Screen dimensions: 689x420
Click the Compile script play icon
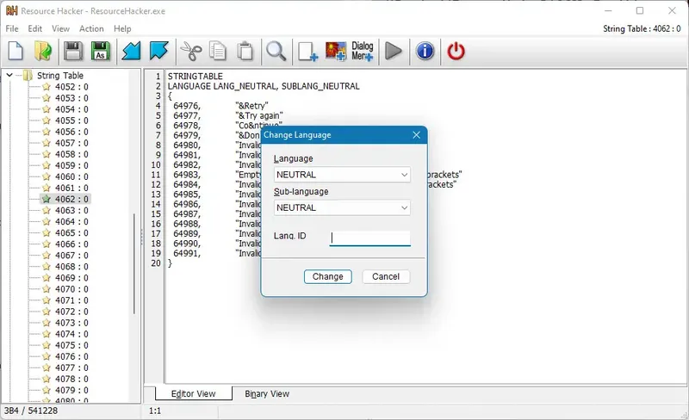[x=394, y=51]
